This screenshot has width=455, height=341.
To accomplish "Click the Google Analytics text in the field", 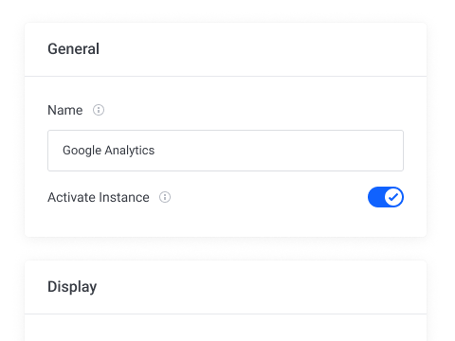I will tap(109, 151).
